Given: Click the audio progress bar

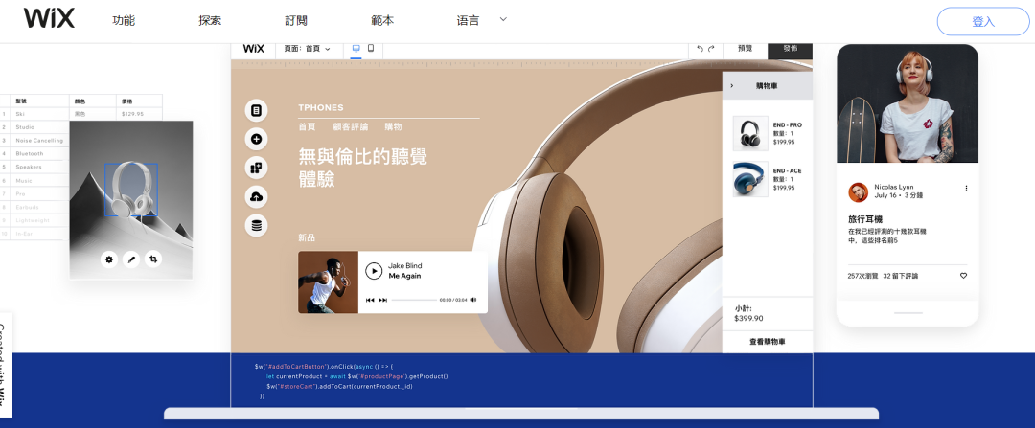Looking at the screenshot, I should [414, 300].
